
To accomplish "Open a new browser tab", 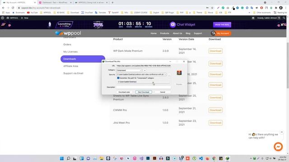I will [x=112, y=3].
